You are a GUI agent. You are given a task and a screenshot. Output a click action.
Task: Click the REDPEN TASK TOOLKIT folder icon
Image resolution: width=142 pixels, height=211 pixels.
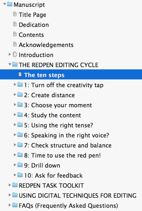tap(15, 185)
